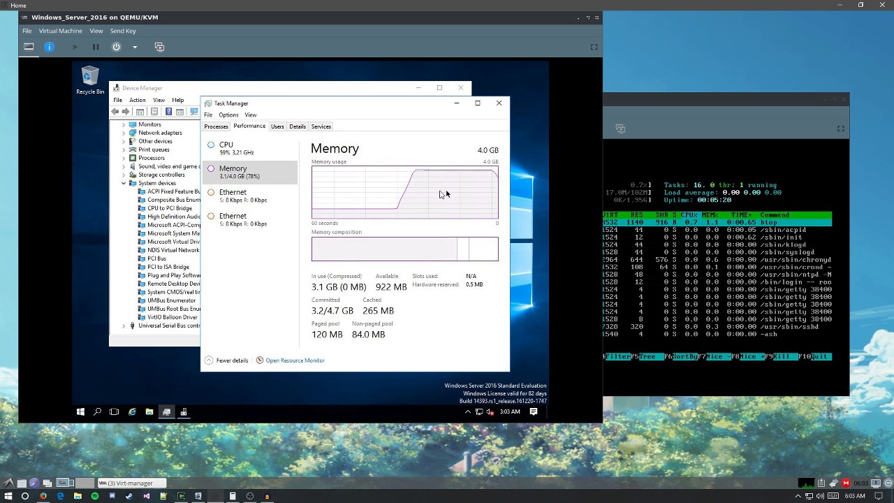The width and height of the screenshot is (894, 503).
Task: Click the Help icon in the Device Manager toolbar
Action: point(168,112)
